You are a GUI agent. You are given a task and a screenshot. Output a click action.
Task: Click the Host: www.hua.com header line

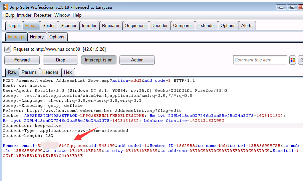25,86
